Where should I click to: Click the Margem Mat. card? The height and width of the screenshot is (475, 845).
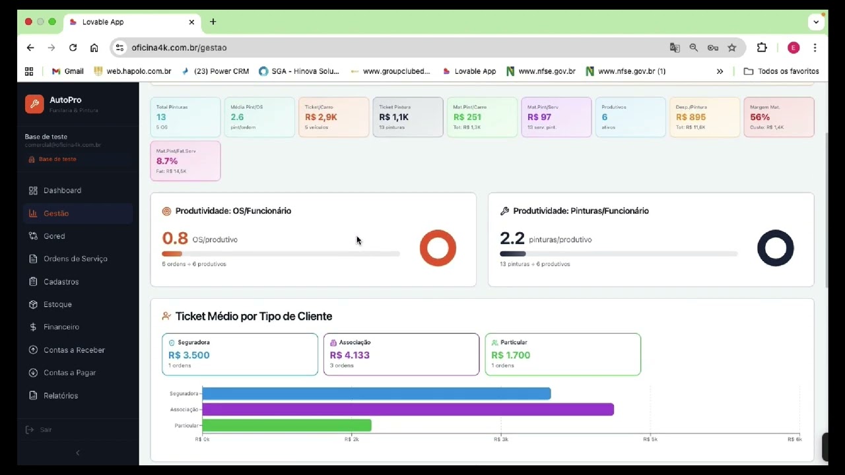779,117
